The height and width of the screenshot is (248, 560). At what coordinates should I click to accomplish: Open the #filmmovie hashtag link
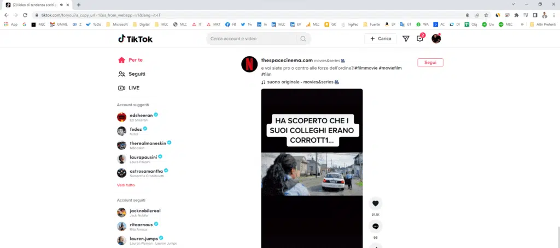click(366, 67)
